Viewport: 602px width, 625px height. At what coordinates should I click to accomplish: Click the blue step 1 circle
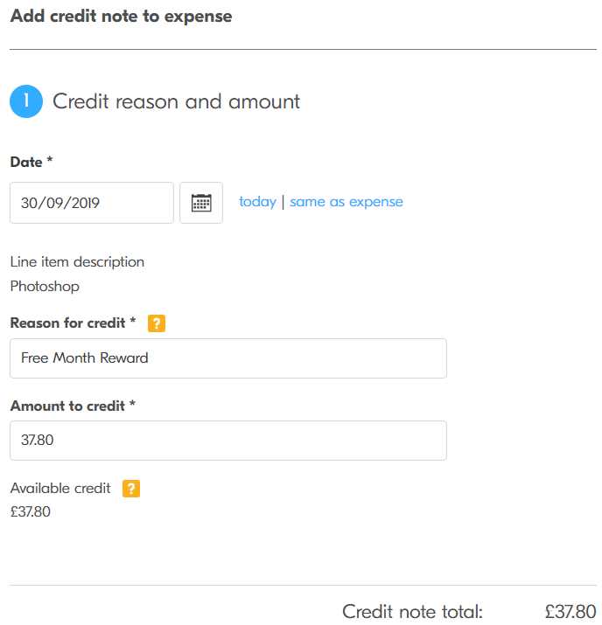[x=26, y=101]
